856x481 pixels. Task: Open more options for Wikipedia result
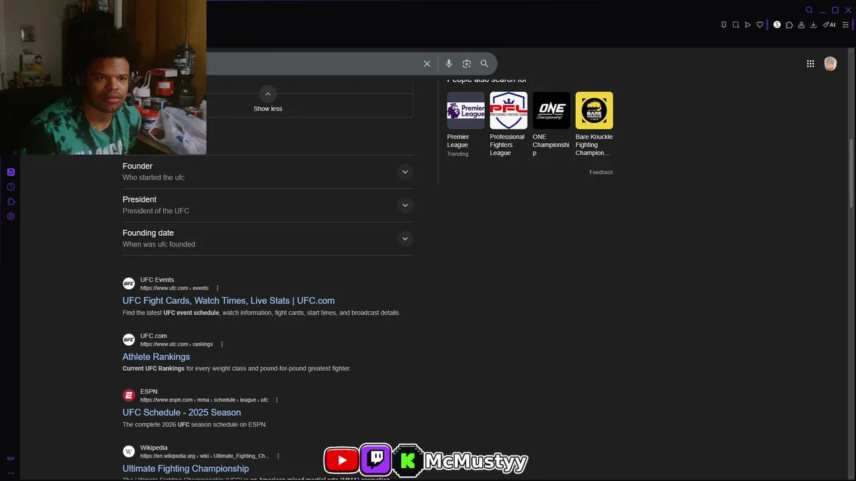tap(278, 456)
